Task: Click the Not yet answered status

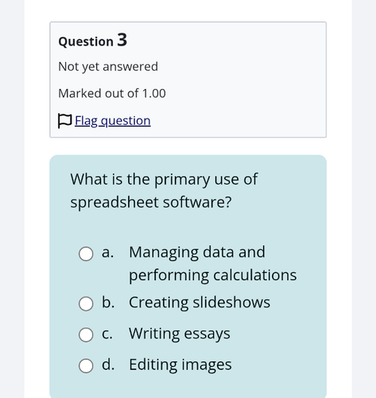Action: click(108, 67)
